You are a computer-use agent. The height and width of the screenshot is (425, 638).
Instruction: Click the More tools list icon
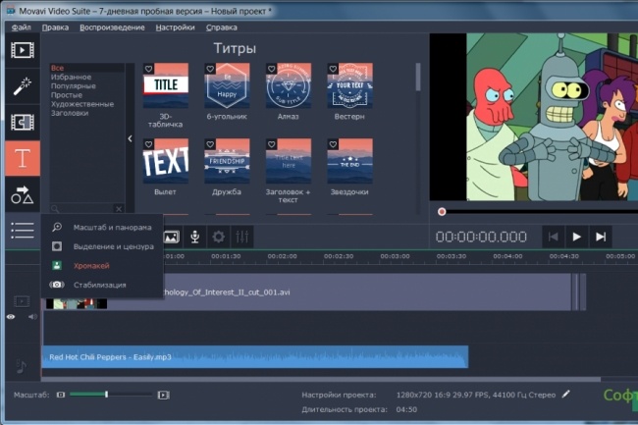tap(23, 231)
